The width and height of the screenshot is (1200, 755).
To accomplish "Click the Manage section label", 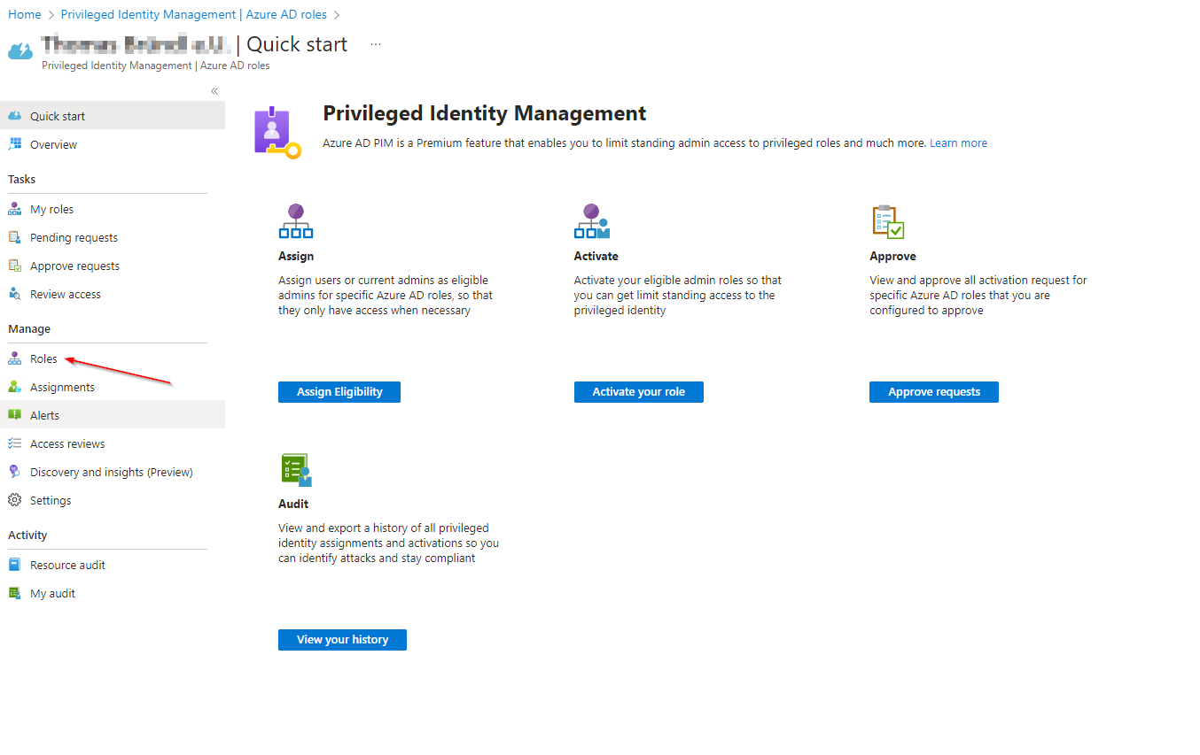I will (x=29, y=328).
